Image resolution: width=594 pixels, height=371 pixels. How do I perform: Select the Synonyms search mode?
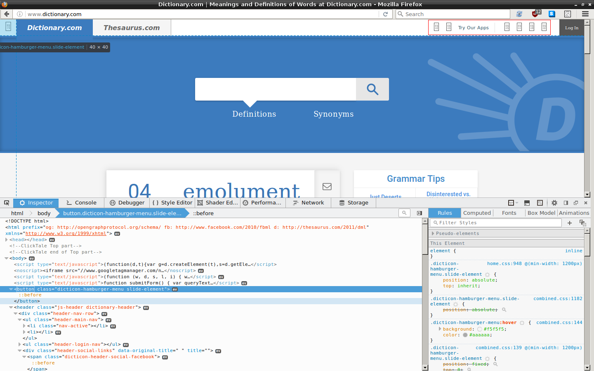[x=333, y=114]
